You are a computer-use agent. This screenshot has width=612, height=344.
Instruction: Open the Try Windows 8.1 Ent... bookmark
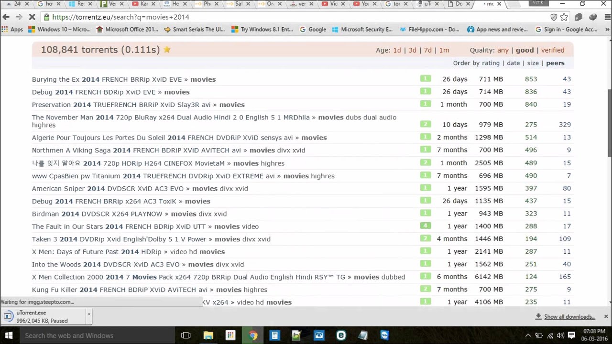262,29
